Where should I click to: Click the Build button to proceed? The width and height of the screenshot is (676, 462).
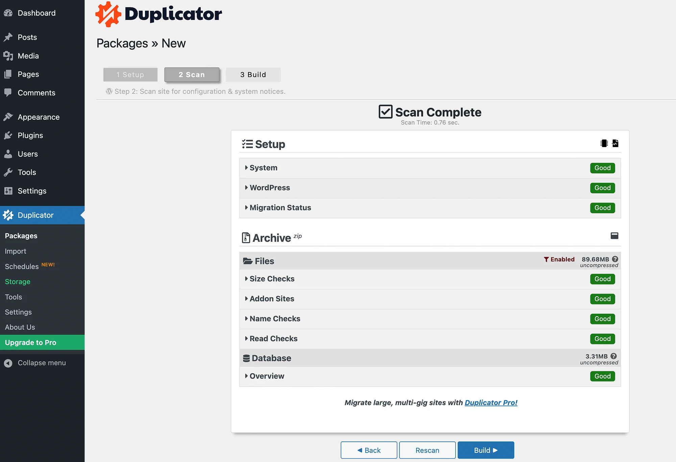[485, 450]
